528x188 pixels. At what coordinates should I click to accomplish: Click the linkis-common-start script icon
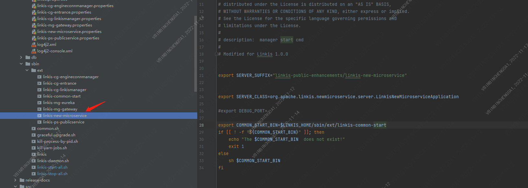[x=39, y=96]
